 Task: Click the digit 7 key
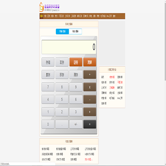pyautogui.click(x=48, y=87)
